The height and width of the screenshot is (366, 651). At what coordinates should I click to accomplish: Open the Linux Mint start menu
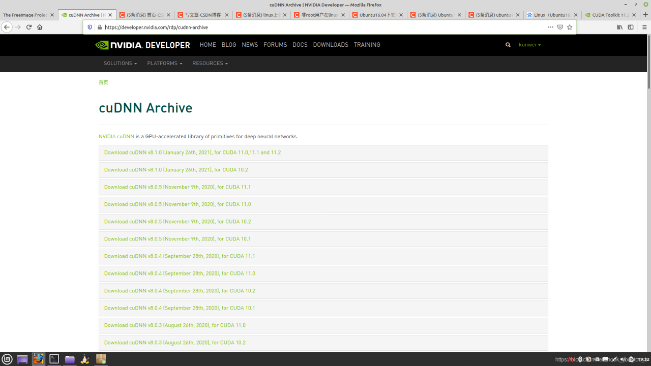coord(7,359)
